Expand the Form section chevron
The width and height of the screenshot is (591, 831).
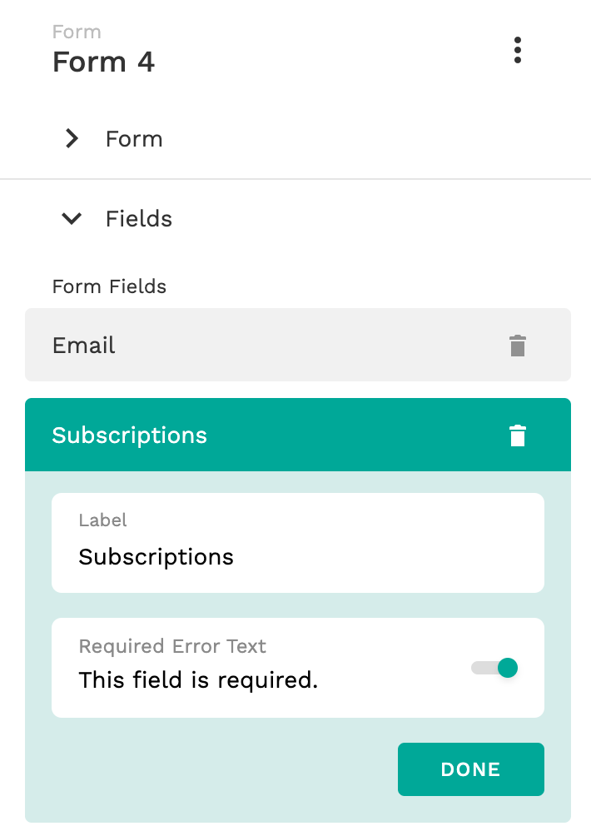point(72,139)
